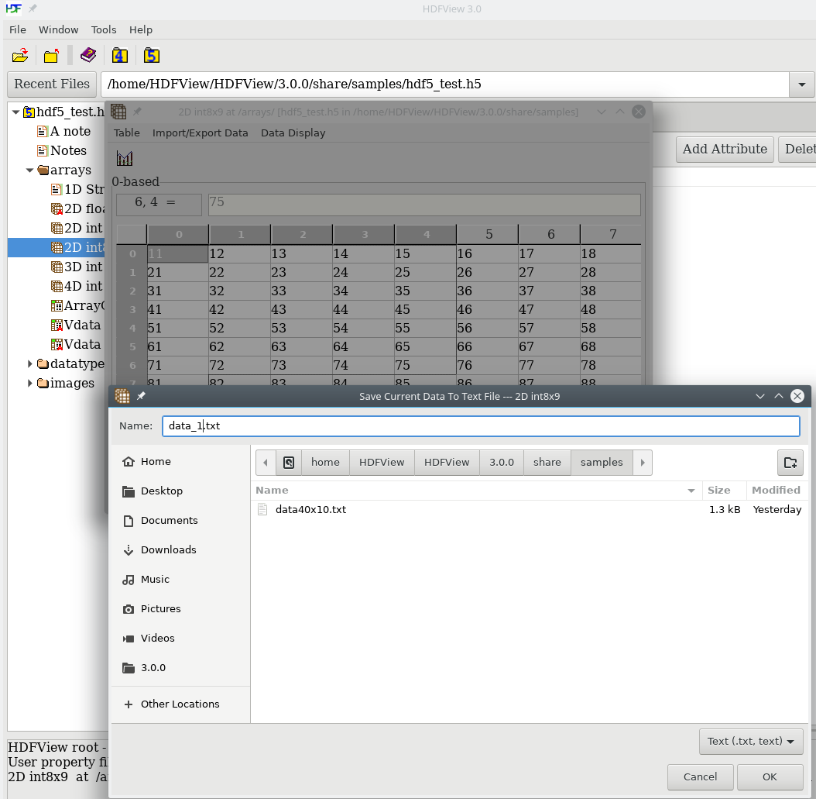Open the Table menu in data window

click(126, 133)
